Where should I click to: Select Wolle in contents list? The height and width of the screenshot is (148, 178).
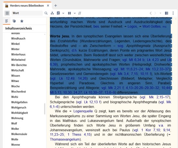(x=15, y=139)
